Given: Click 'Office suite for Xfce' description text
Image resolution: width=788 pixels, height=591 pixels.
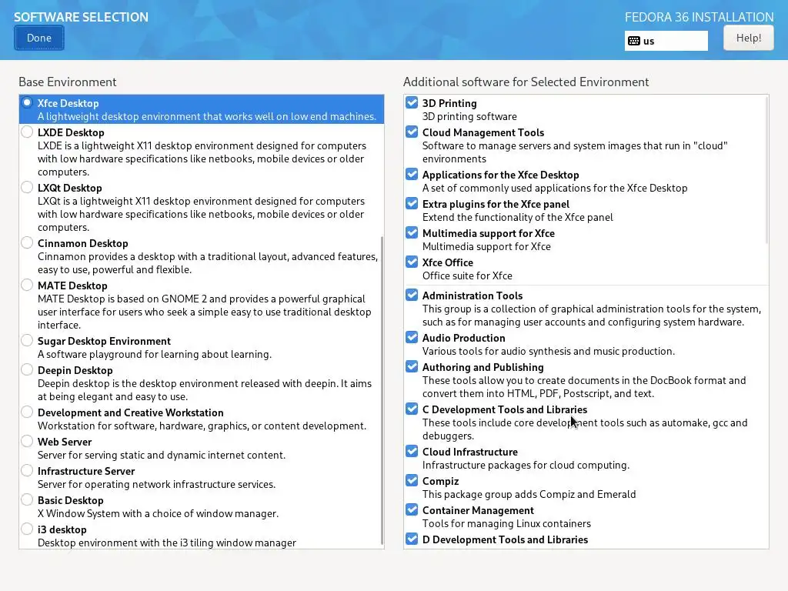Looking at the screenshot, I should (467, 276).
